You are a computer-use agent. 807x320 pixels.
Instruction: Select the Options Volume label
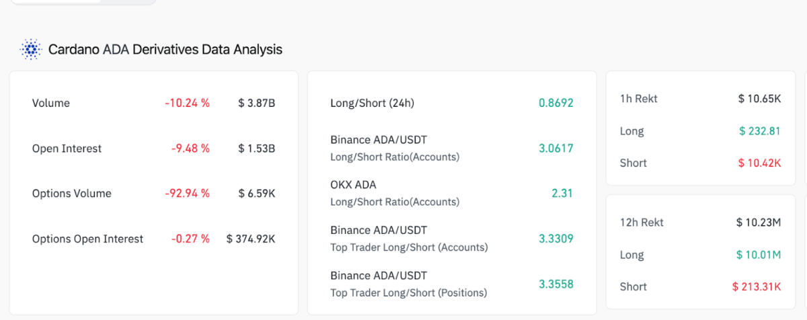72,194
